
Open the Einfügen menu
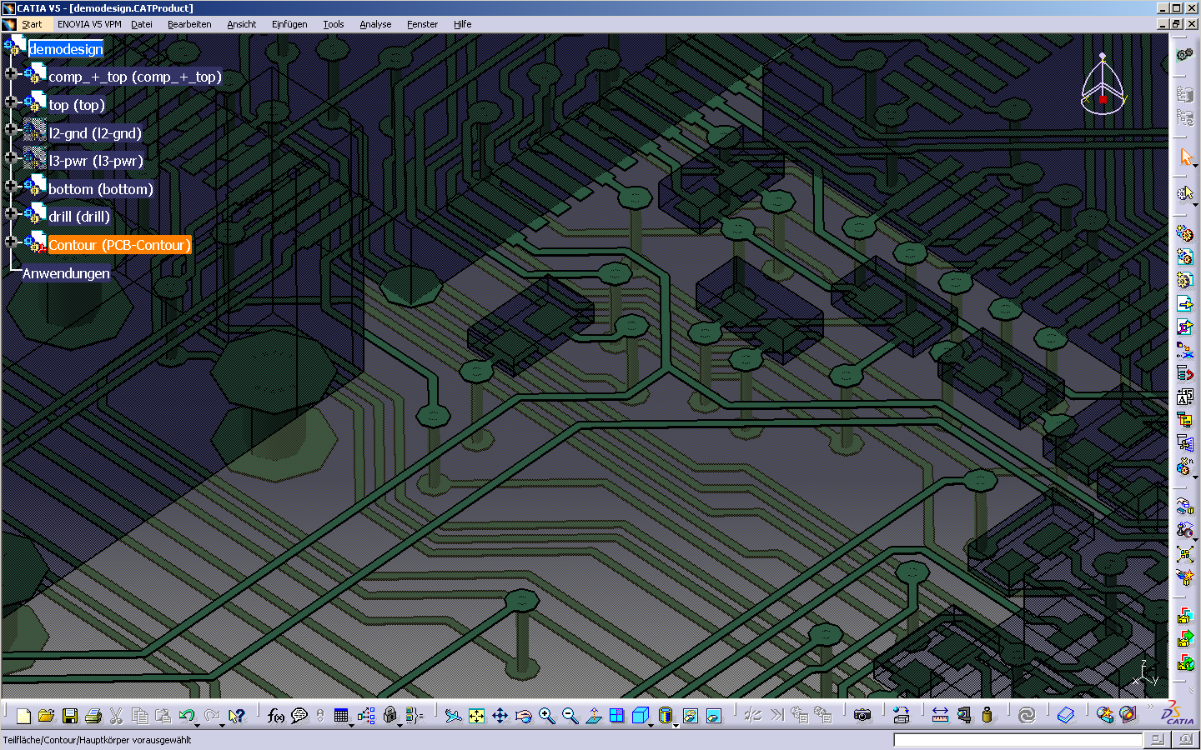pos(289,24)
